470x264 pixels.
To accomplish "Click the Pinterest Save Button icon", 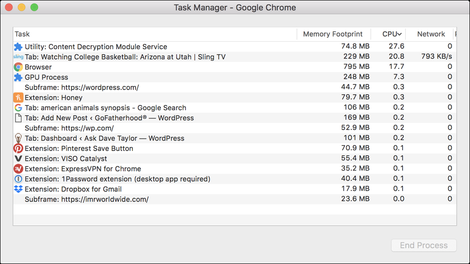I will (x=18, y=149).
